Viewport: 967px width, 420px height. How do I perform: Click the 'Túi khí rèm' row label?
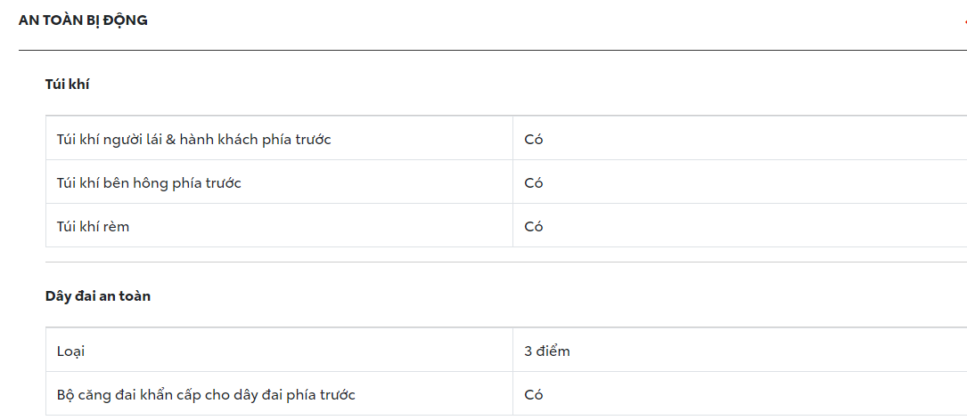pyautogui.click(x=93, y=227)
